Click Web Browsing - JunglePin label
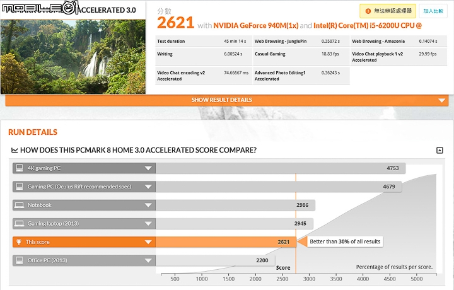 (x=281, y=41)
